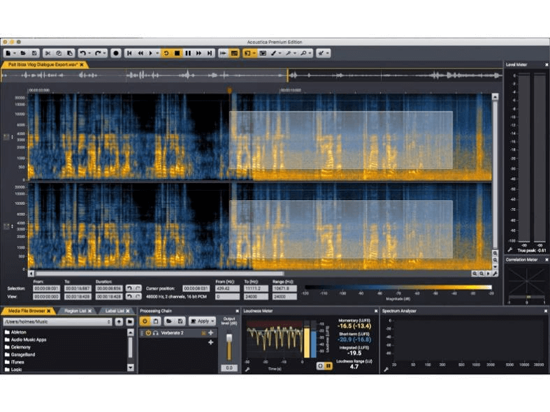Viewport: 550px width, 412px height.
Task: Select the brush tool icon
Action: (273, 53)
